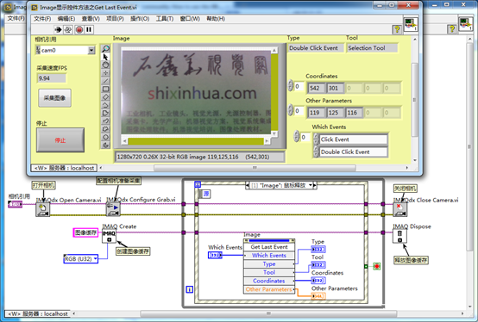Click the stepper beside the Click Event ring
478x322 pixels.
tap(316, 139)
